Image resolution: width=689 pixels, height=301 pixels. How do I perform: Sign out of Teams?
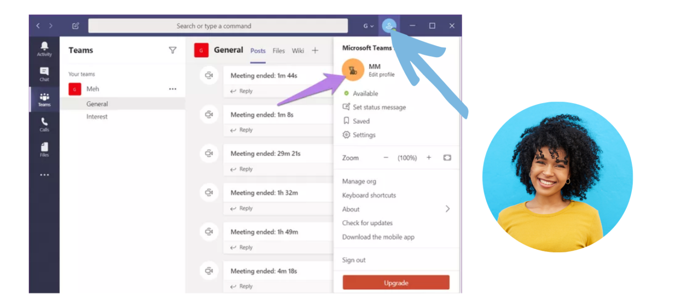point(354,260)
